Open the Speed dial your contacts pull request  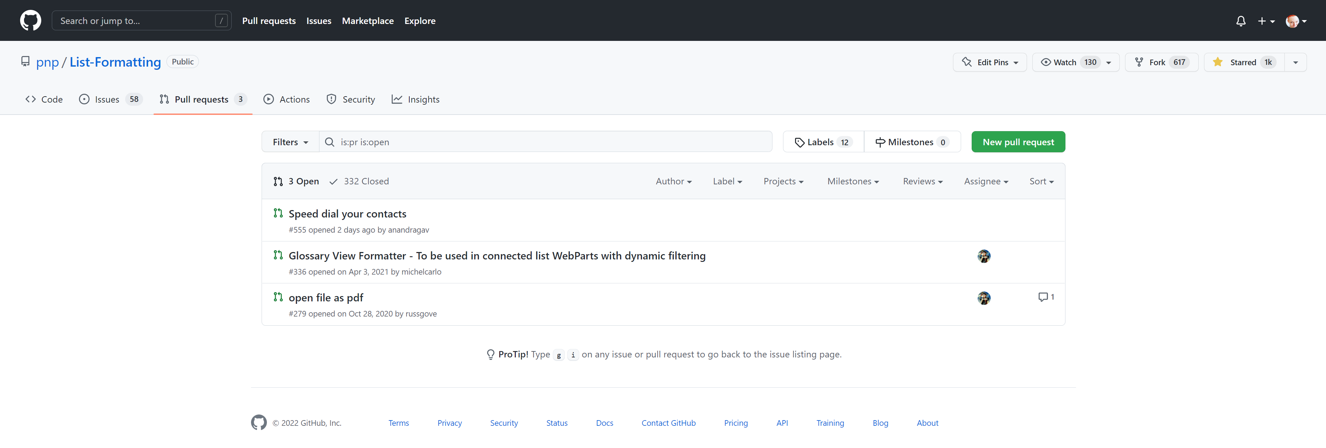348,214
